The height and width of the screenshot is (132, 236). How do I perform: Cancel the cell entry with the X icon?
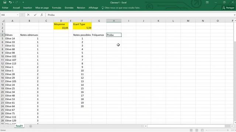pos(28,15)
